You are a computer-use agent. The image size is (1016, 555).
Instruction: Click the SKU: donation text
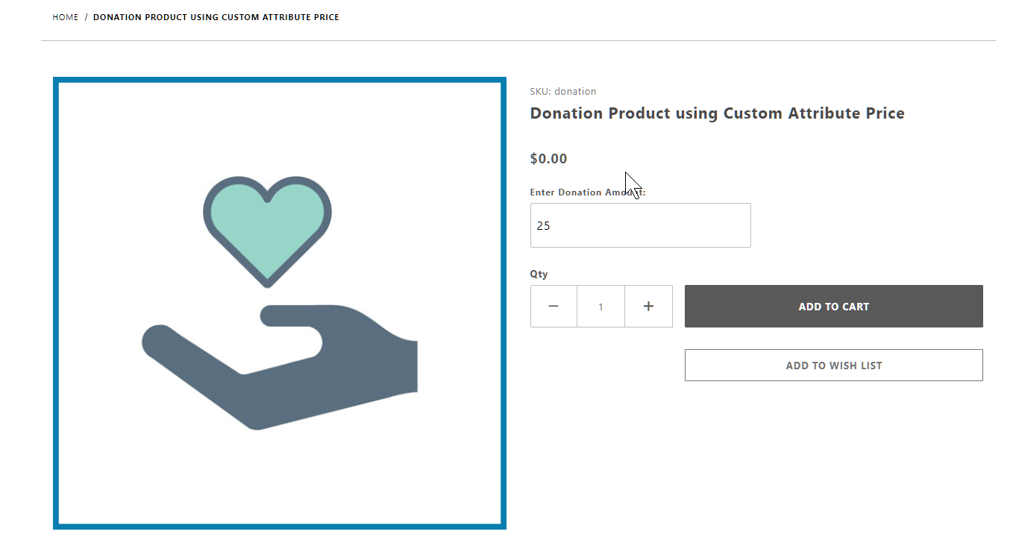[562, 92]
